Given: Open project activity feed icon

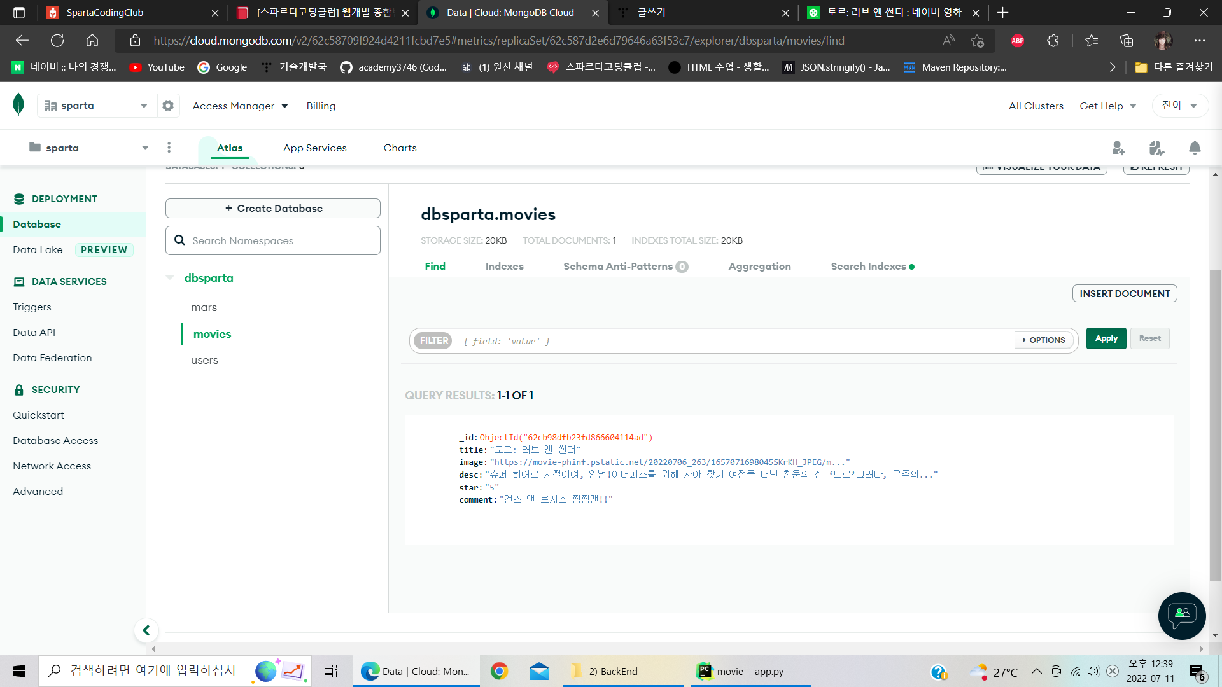Looking at the screenshot, I should (x=1156, y=148).
